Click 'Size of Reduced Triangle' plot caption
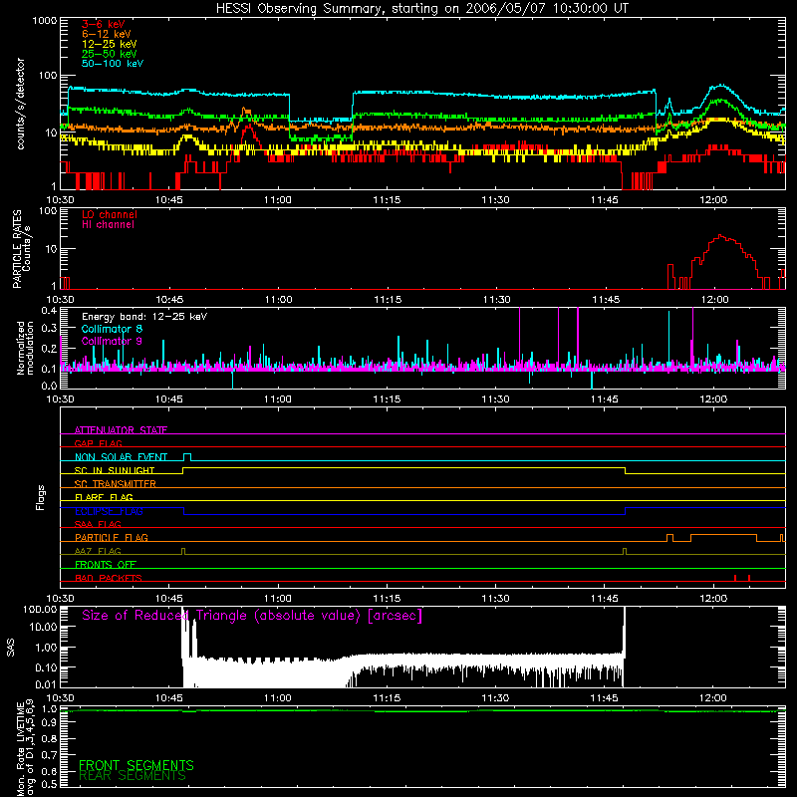This screenshot has height=797, width=797. click(x=252, y=616)
